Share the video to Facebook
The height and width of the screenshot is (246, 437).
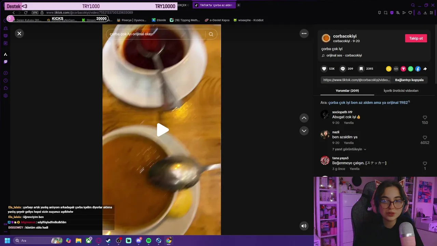click(418, 69)
